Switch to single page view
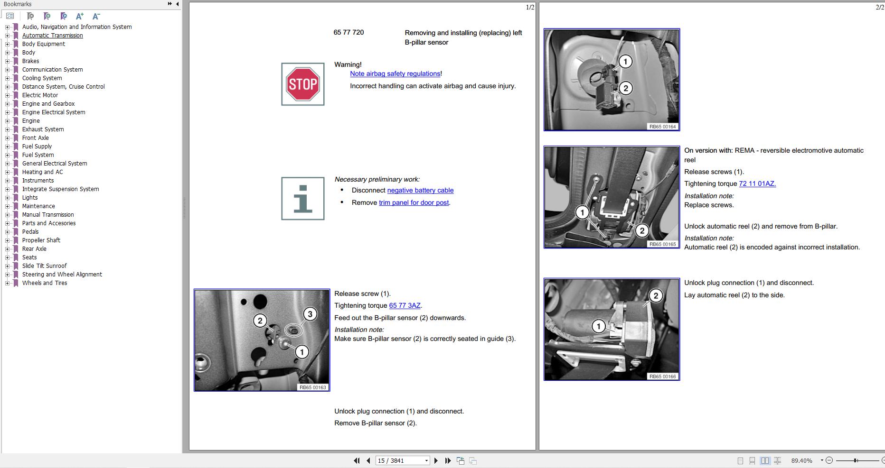Viewport: 885px width, 468px height. tap(740, 460)
